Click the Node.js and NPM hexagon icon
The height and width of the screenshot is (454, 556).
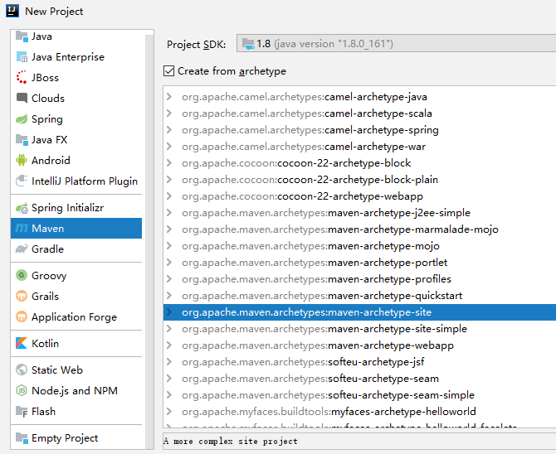pyautogui.click(x=22, y=390)
